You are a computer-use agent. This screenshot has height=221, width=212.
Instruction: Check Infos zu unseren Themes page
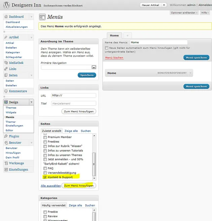pyautogui.click(x=45, y=155)
